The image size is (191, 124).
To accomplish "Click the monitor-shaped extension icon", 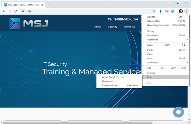I will coord(167,11).
